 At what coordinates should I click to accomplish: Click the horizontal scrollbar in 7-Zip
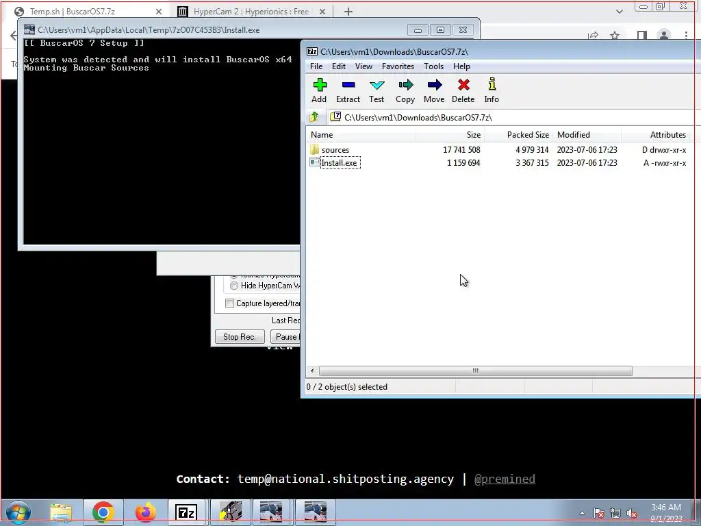(x=475, y=371)
